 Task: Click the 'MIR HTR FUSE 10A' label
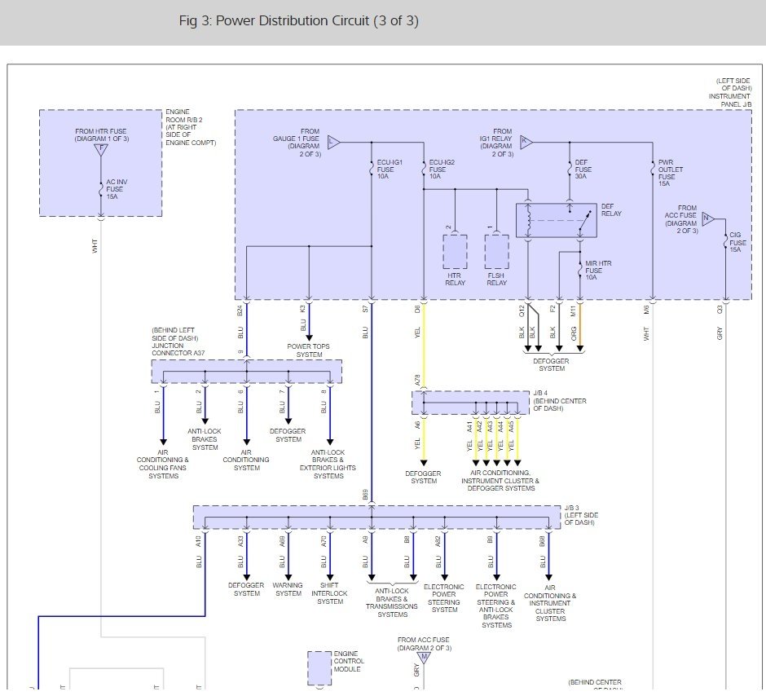(x=598, y=270)
